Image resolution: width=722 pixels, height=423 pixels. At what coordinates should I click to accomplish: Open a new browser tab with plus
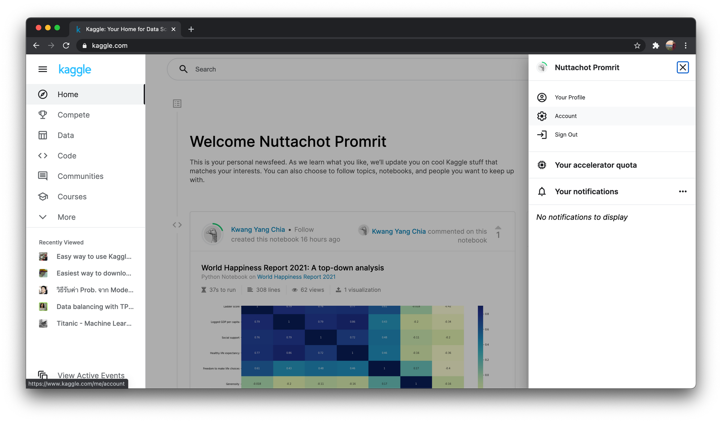coord(191,29)
